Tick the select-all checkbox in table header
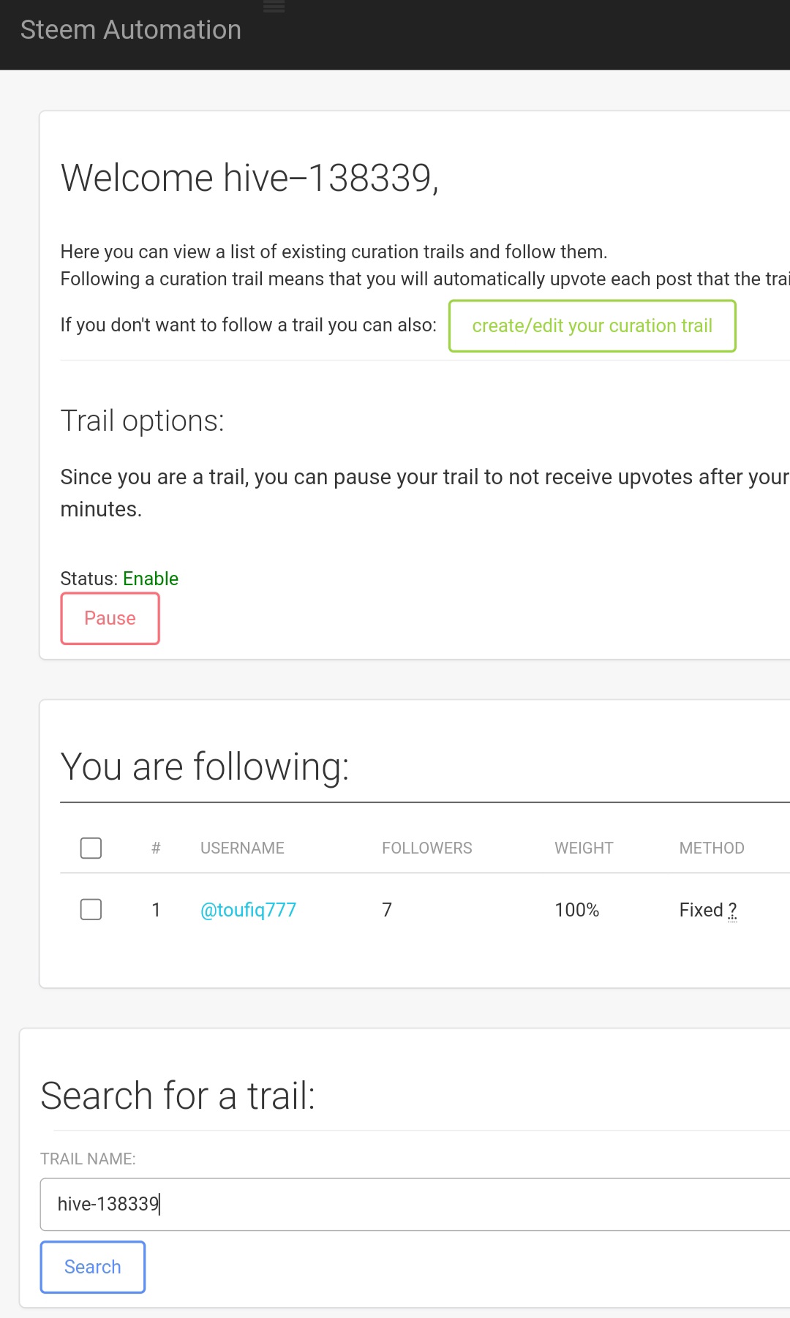 coord(91,848)
